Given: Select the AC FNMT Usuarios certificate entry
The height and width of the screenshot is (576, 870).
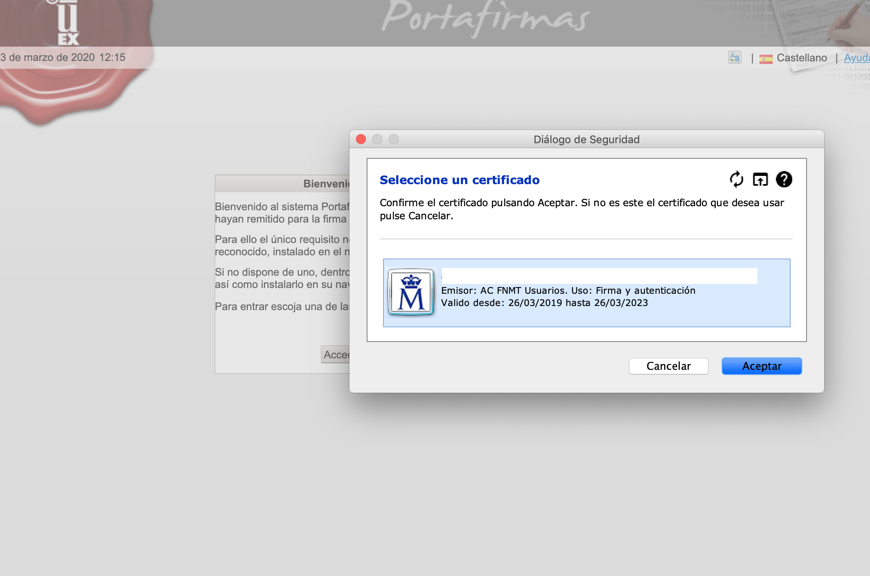Looking at the screenshot, I should click(587, 292).
